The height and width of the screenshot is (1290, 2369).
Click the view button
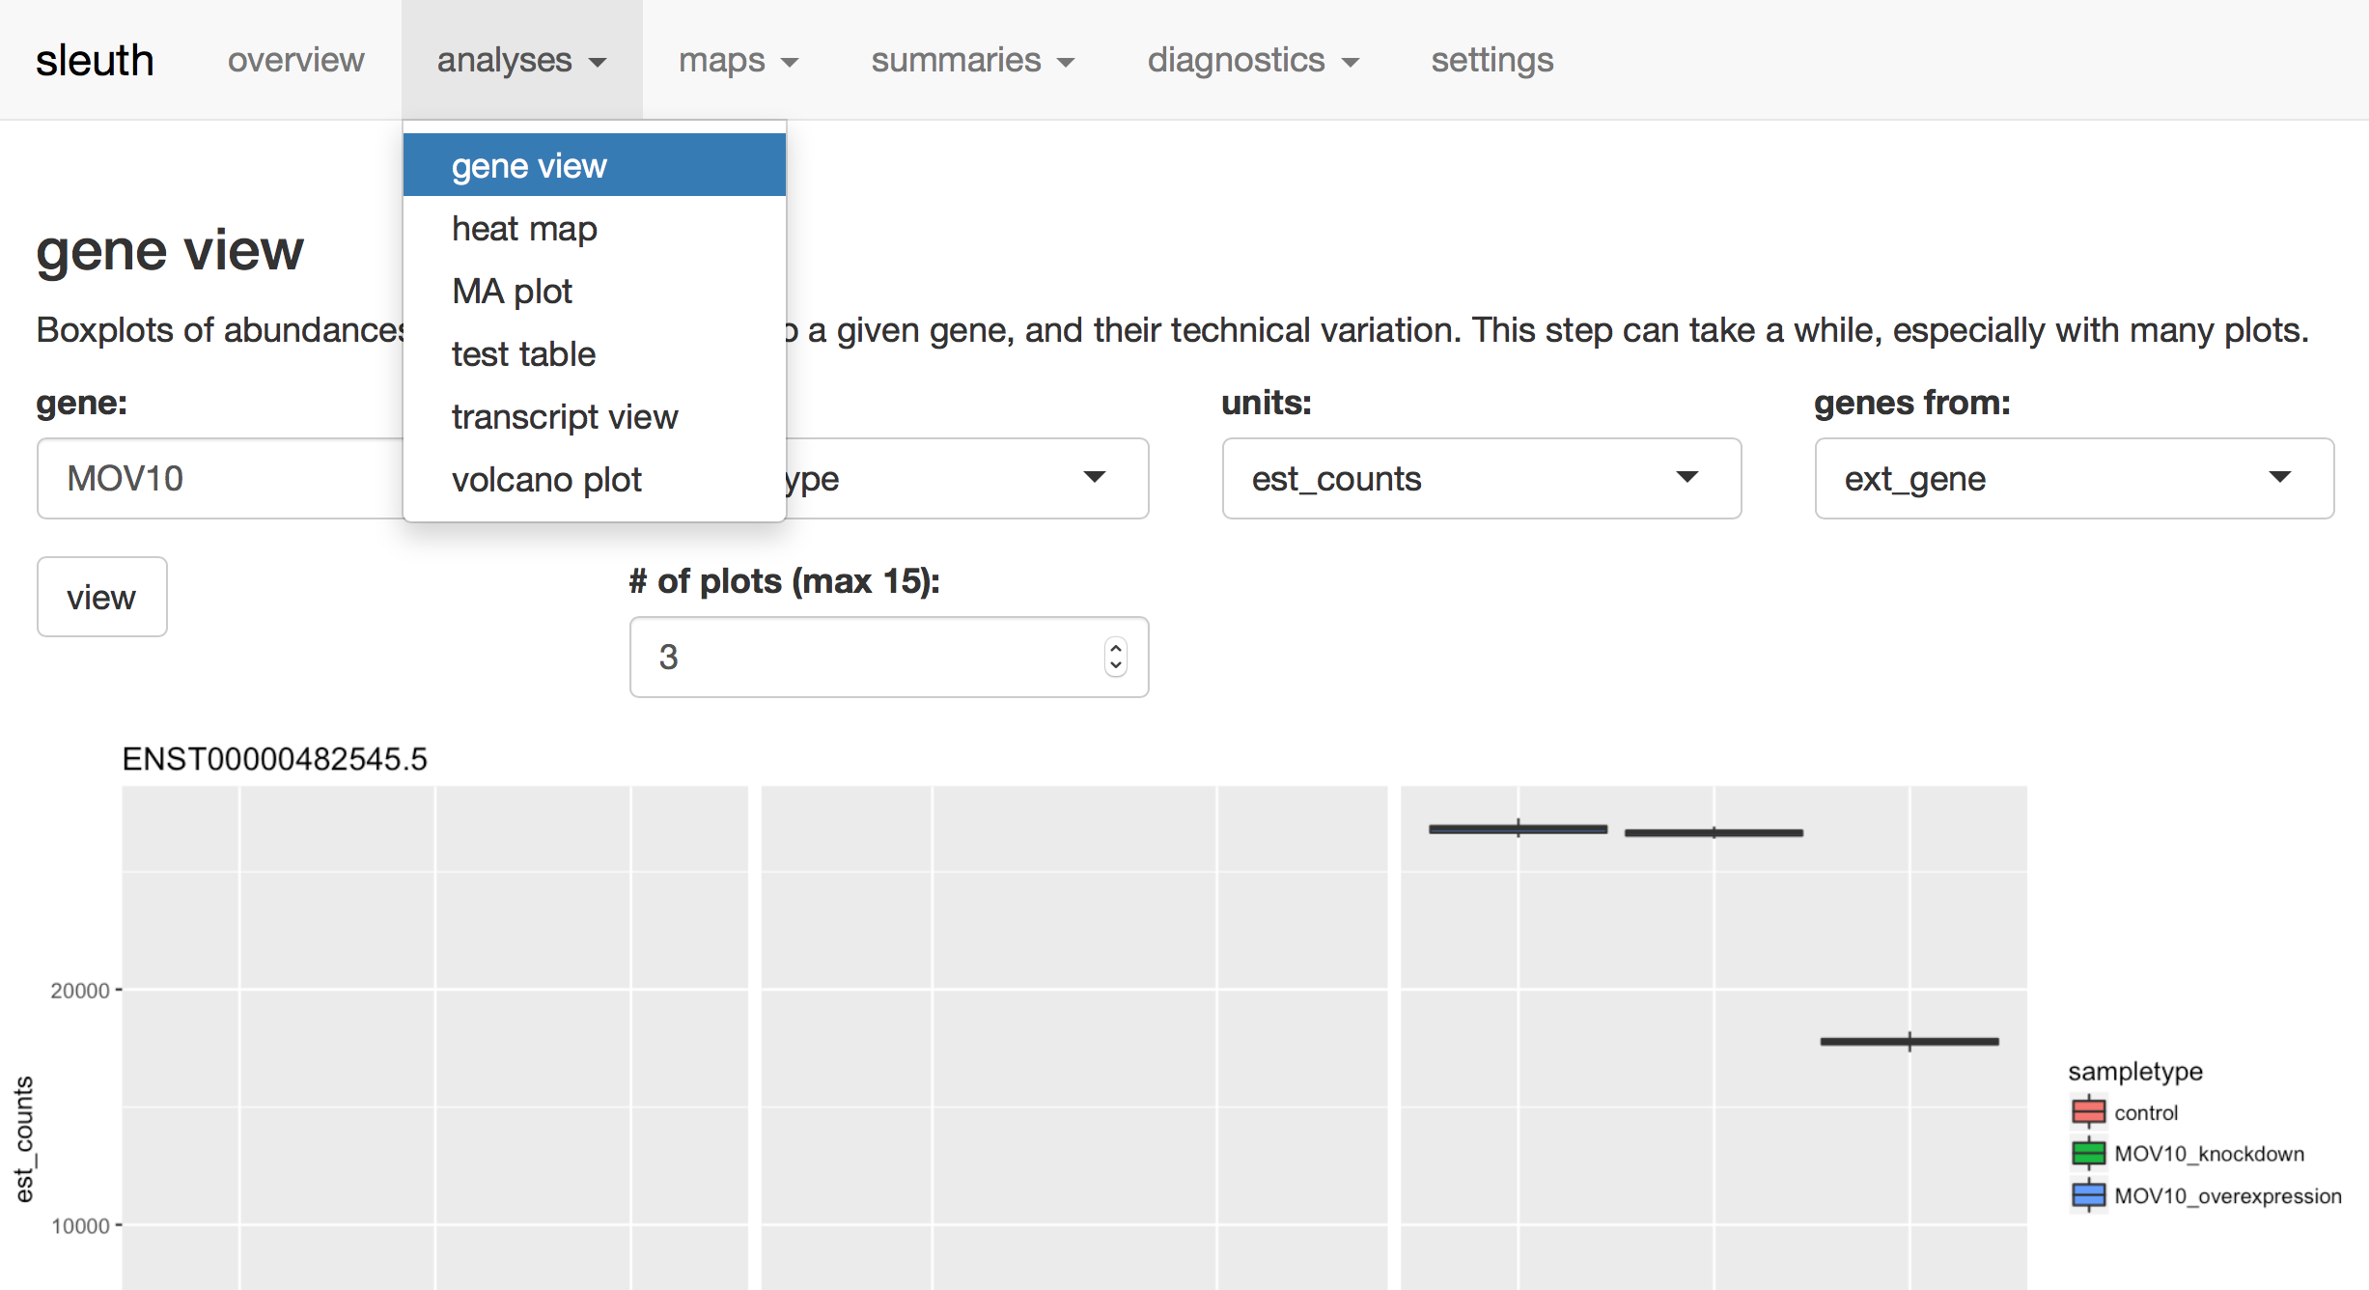coord(100,598)
